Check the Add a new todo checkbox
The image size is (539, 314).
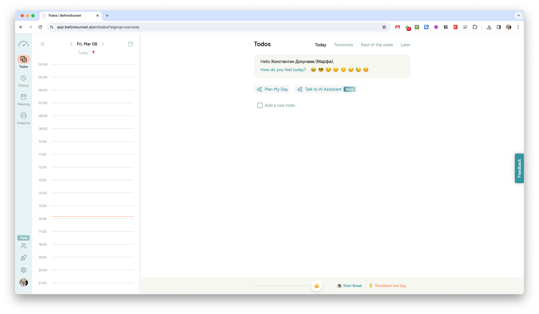click(260, 105)
